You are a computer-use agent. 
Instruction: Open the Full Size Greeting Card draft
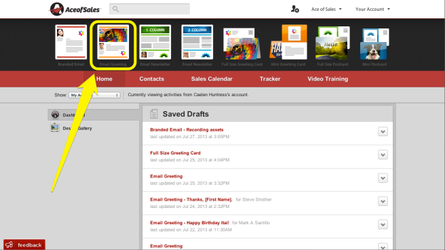[x=175, y=153]
